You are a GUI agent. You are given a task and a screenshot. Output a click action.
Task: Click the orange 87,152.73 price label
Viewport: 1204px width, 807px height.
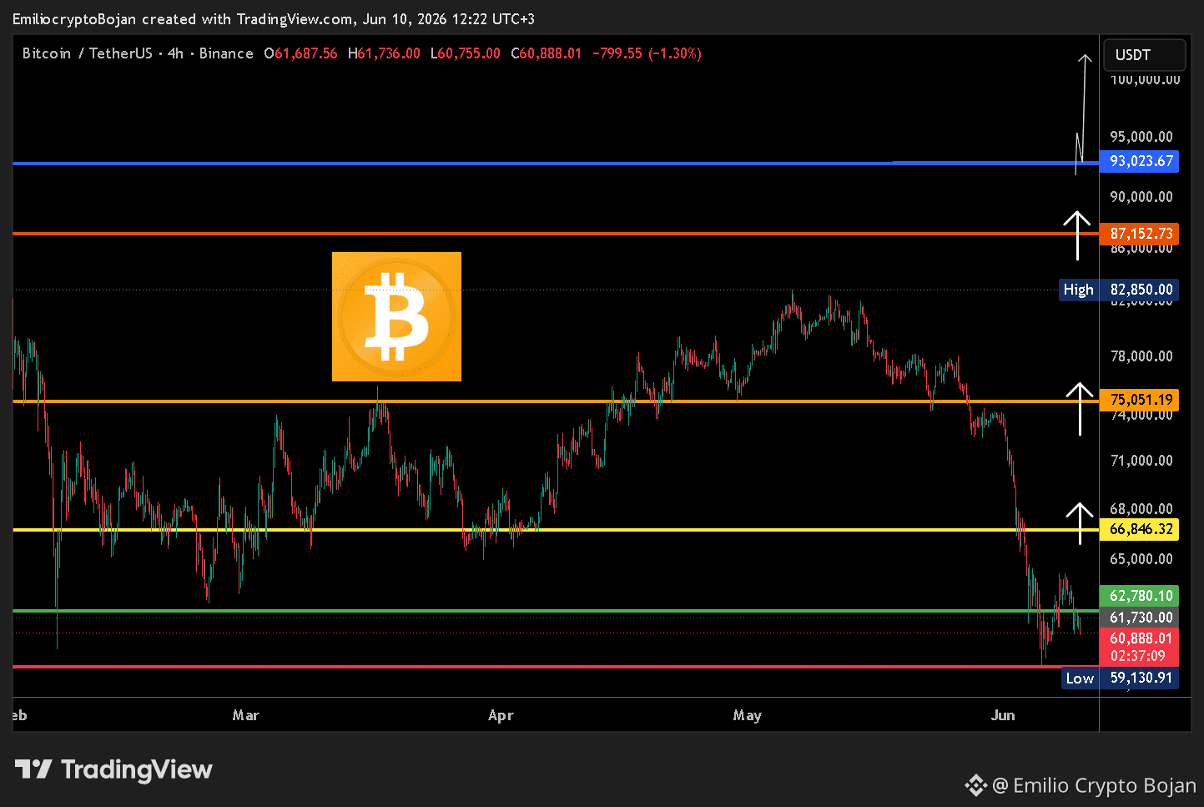(1140, 234)
